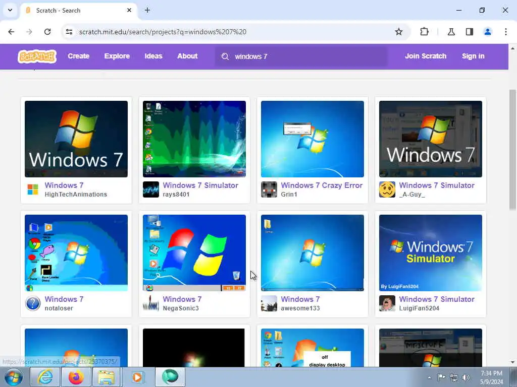This screenshot has height=387, width=517.
Task: Open NegaSonic3's Windows 7 project thumbnail
Action: pyautogui.click(x=194, y=253)
